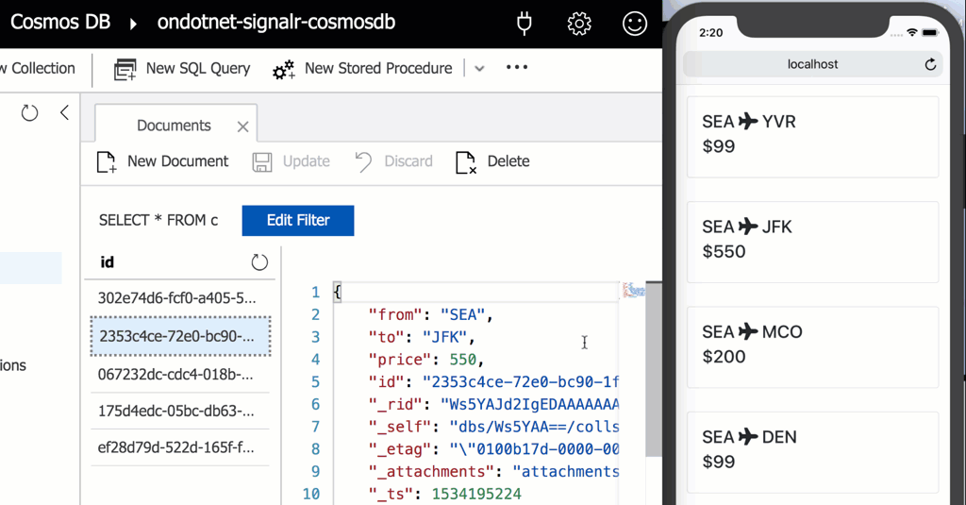The image size is (966, 505).
Task: Click the Delete label in toolbar
Action: click(508, 161)
